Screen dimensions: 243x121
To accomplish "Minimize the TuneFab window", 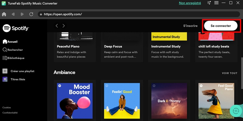I will pyautogui.click(x=224, y=3).
